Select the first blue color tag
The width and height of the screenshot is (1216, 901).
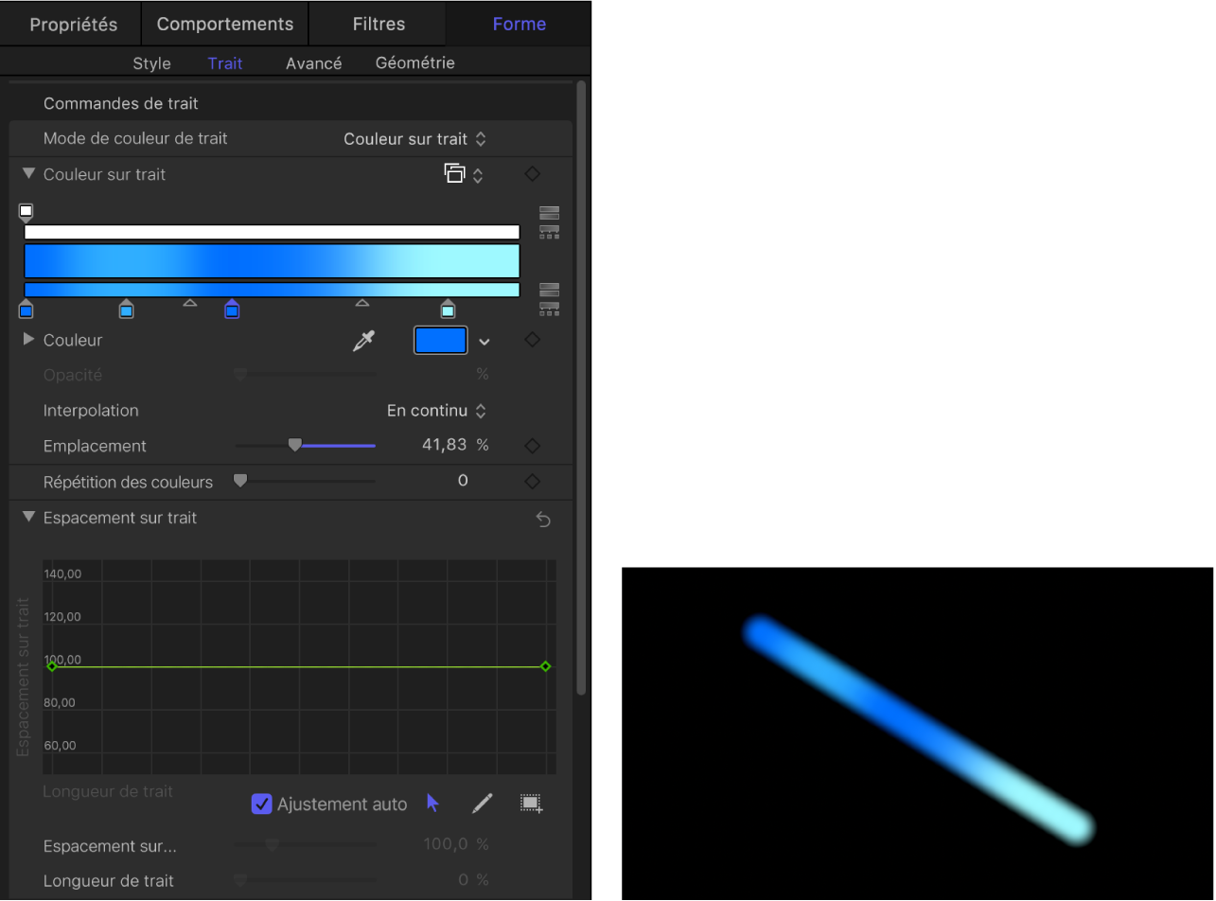point(26,309)
